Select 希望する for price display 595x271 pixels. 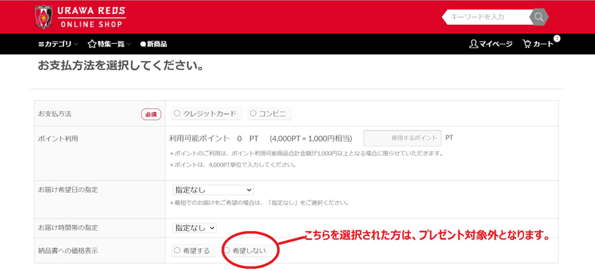(193, 251)
